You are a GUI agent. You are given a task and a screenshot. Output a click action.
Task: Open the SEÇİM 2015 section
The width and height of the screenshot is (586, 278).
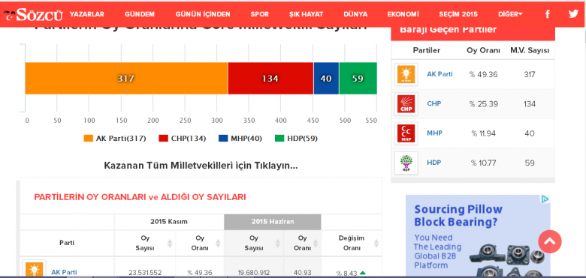[x=458, y=14]
